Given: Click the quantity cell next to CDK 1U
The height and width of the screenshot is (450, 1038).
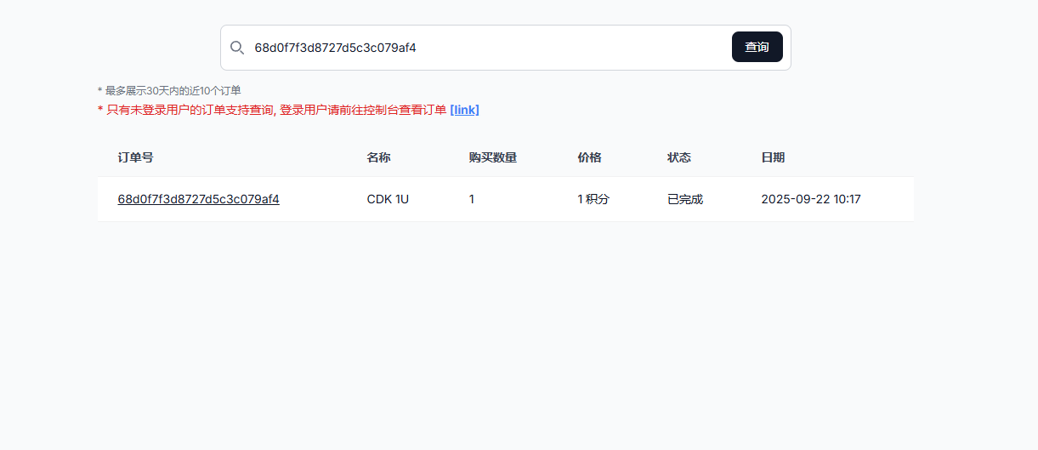Looking at the screenshot, I should 472,199.
